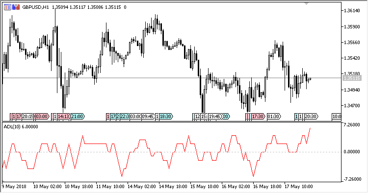Viewport: 368px width, 193px height.
Task: Click the 1.35660 price scale label
Action: [352, 43]
